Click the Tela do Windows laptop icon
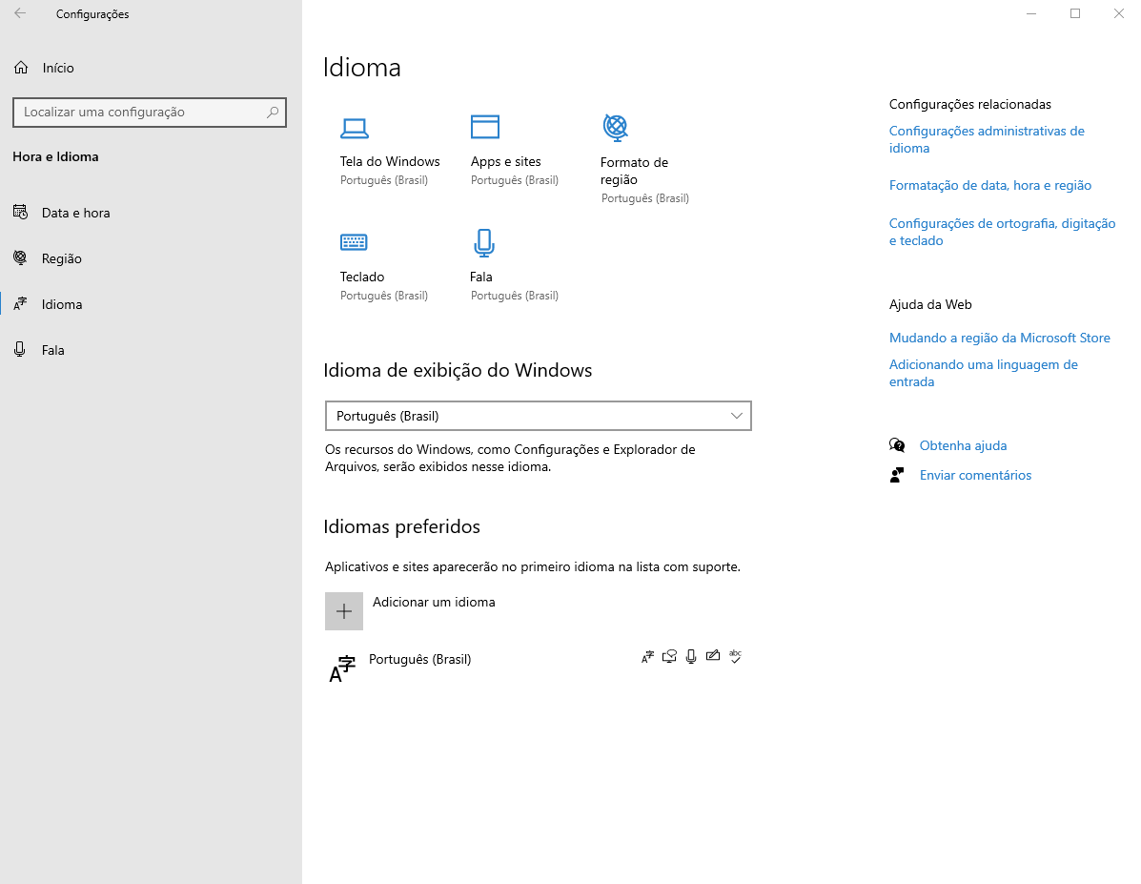This screenshot has height=884, width=1141. point(355,128)
